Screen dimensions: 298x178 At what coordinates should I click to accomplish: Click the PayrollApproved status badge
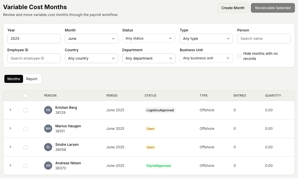(x=159, y=166)
